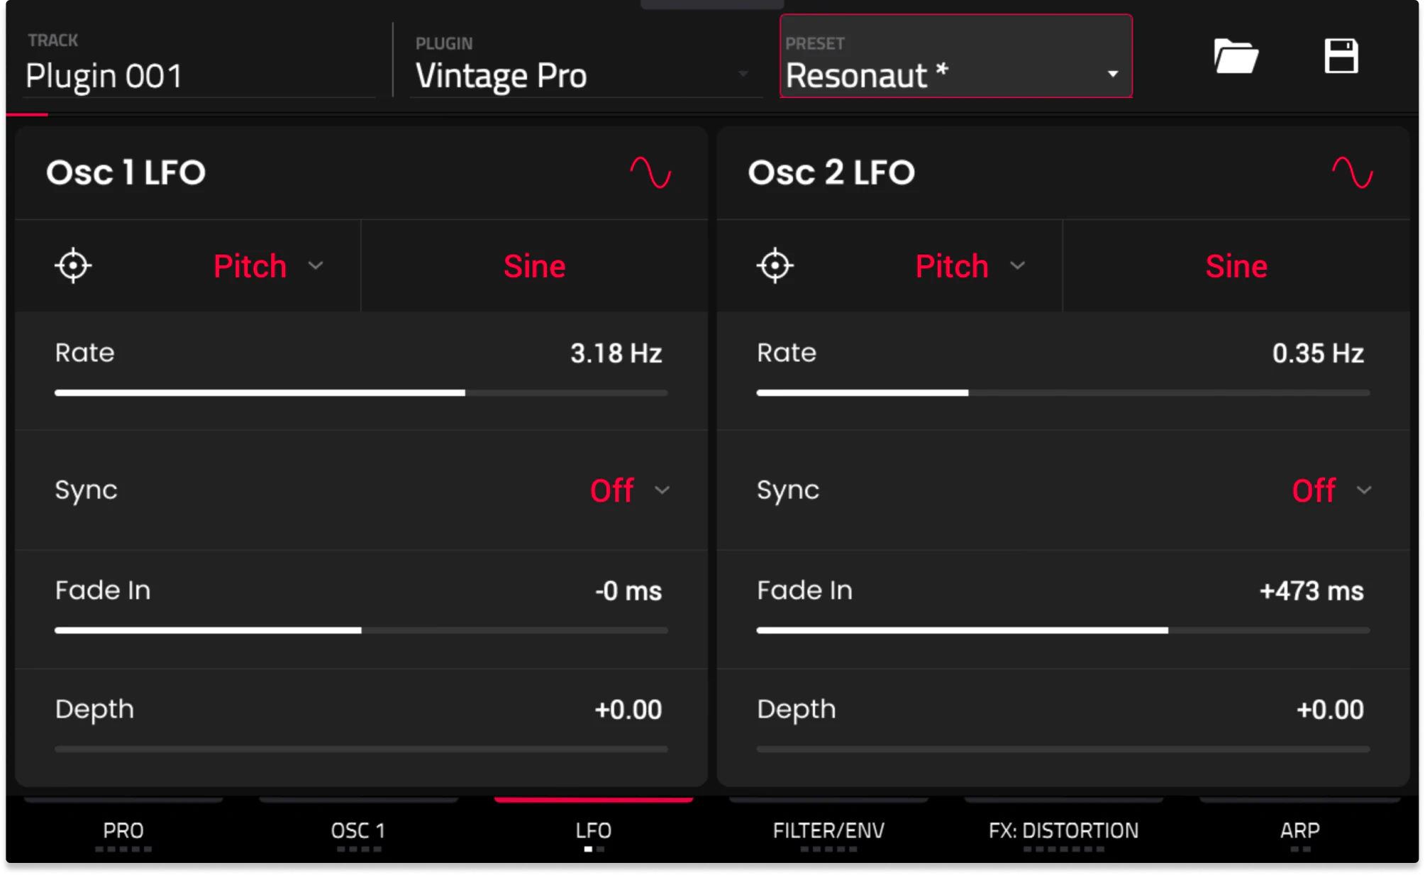
Task: Toggle Osc 2 LFO Sync Off setting
Action: click(1331, 490)
